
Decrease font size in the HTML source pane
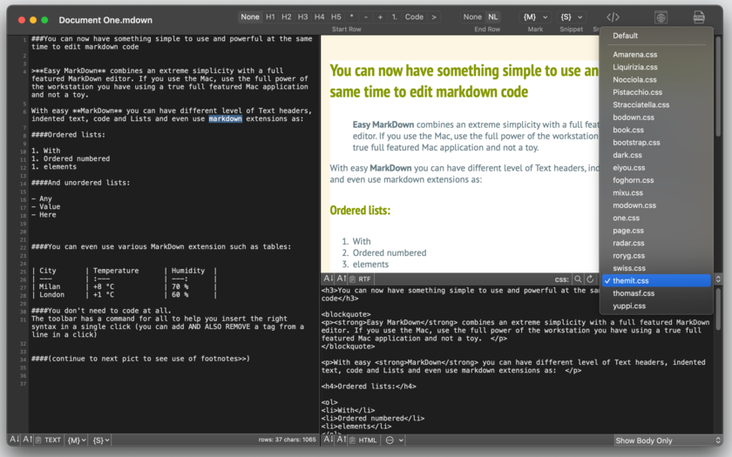coord(329,440)
